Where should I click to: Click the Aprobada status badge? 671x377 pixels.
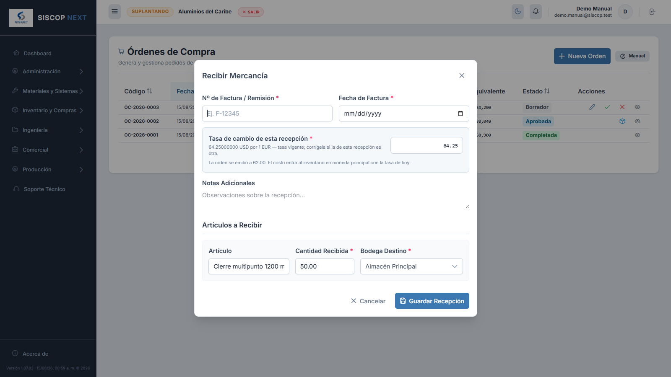point(538,121)
